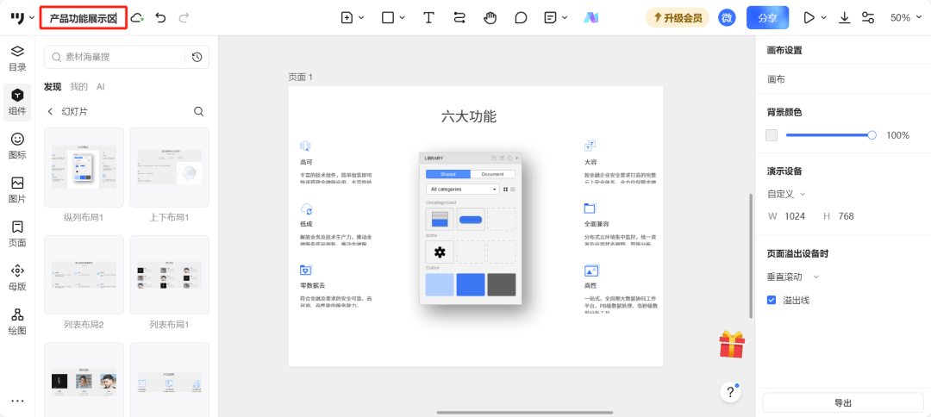Select the 六大功能 heading on canvas
931x417 pixels.
coord(468,116)
